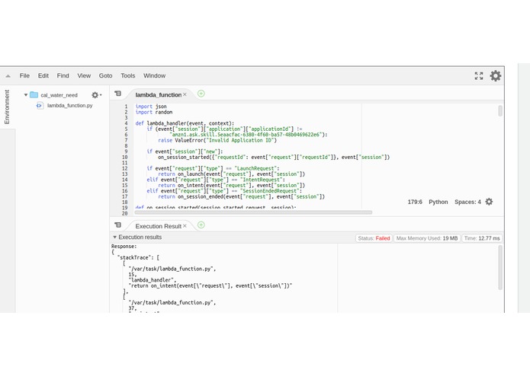Viewport: 530px width, 376px height.
Task: Collapse the Execution results section
Action: point(114,237)
